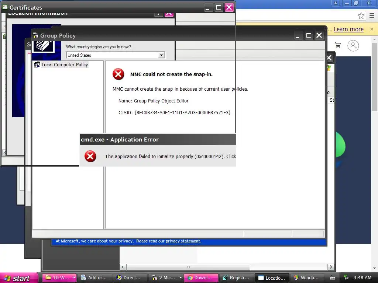
Task: Click the horizontal scrollbar left arrow
Action: point(123,267)
